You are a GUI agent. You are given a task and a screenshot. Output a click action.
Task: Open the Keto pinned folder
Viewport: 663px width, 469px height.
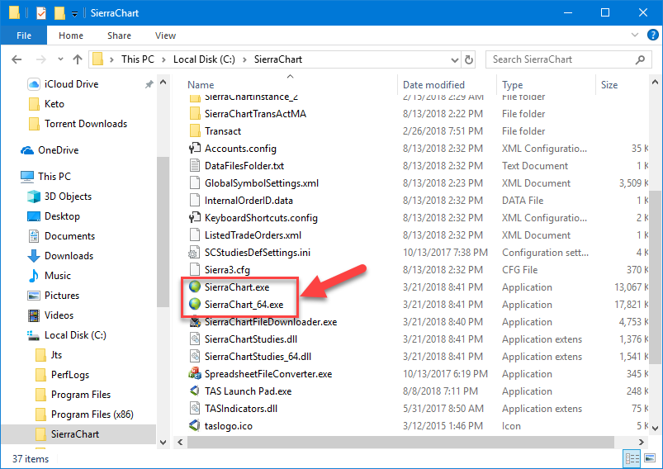click(54, 104)
